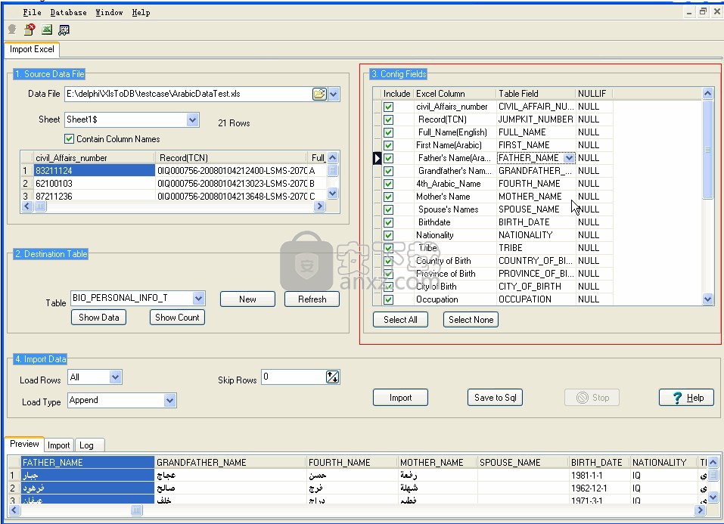Open the Help menu

click(141, 12)
